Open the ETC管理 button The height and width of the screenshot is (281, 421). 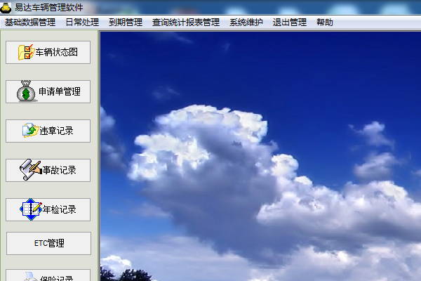(48, 243)
